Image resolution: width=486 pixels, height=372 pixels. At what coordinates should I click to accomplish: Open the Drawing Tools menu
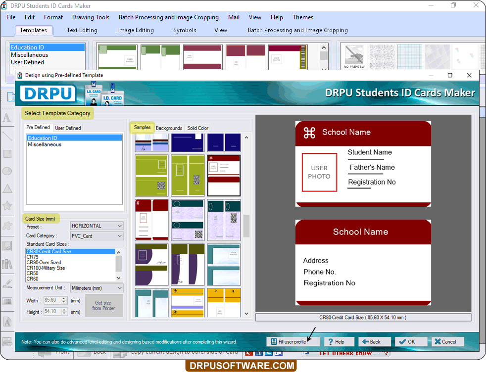tap(91, 17)
